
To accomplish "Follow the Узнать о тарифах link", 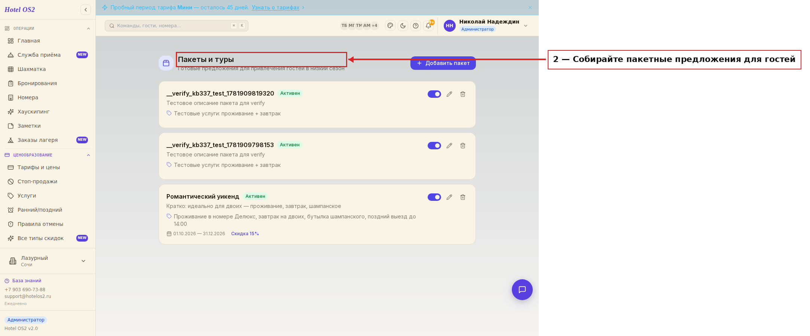I will [276, 7].
